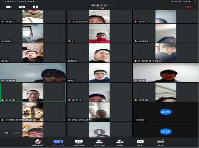Image resolution: width=199 pixels, height=148 pixels.
Task: Click the red 离开 leave meeting button
Action: 189,7
